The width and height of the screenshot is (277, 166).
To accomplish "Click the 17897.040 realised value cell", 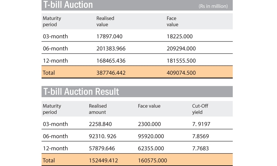I will tap(109, 36).
